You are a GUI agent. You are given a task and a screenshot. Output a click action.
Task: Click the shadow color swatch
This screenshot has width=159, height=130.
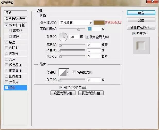[x=99, y=23]
